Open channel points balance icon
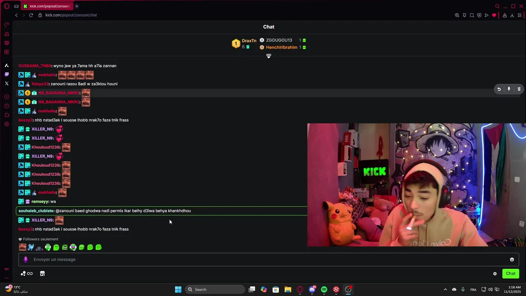Screen dimensions: 526x296 click(x=27, y=274)
